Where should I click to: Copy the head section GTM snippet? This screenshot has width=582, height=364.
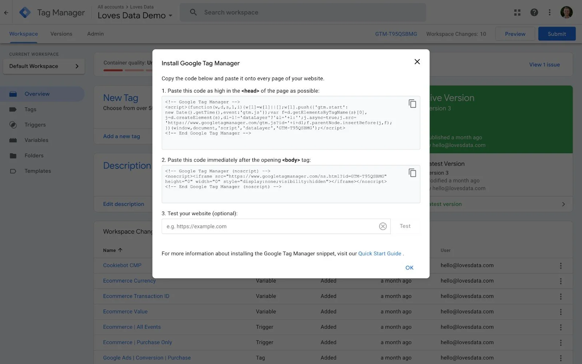tap(412, 104)
